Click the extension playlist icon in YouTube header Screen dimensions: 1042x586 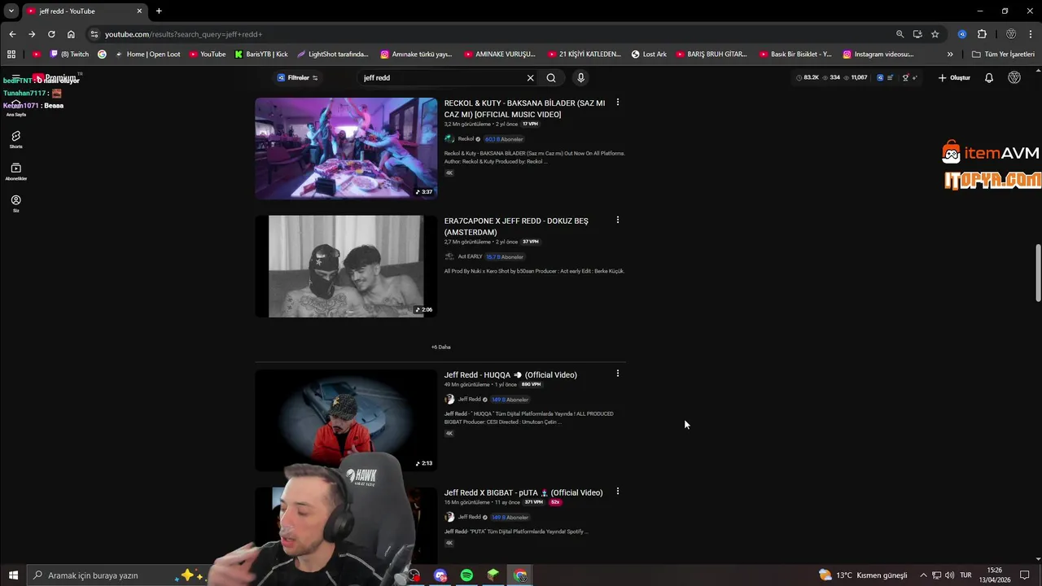[890, 78]
